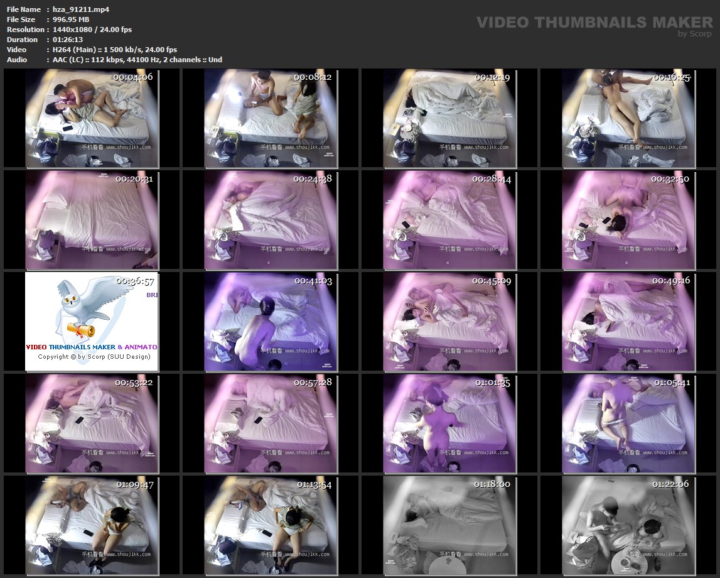Select the thumbnail stamped 00:53:22

(x=92, y=423)
